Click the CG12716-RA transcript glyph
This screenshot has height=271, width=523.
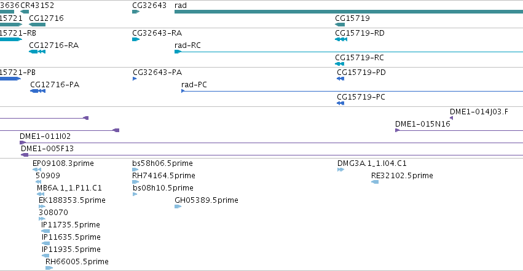click(x=37, y=52)
